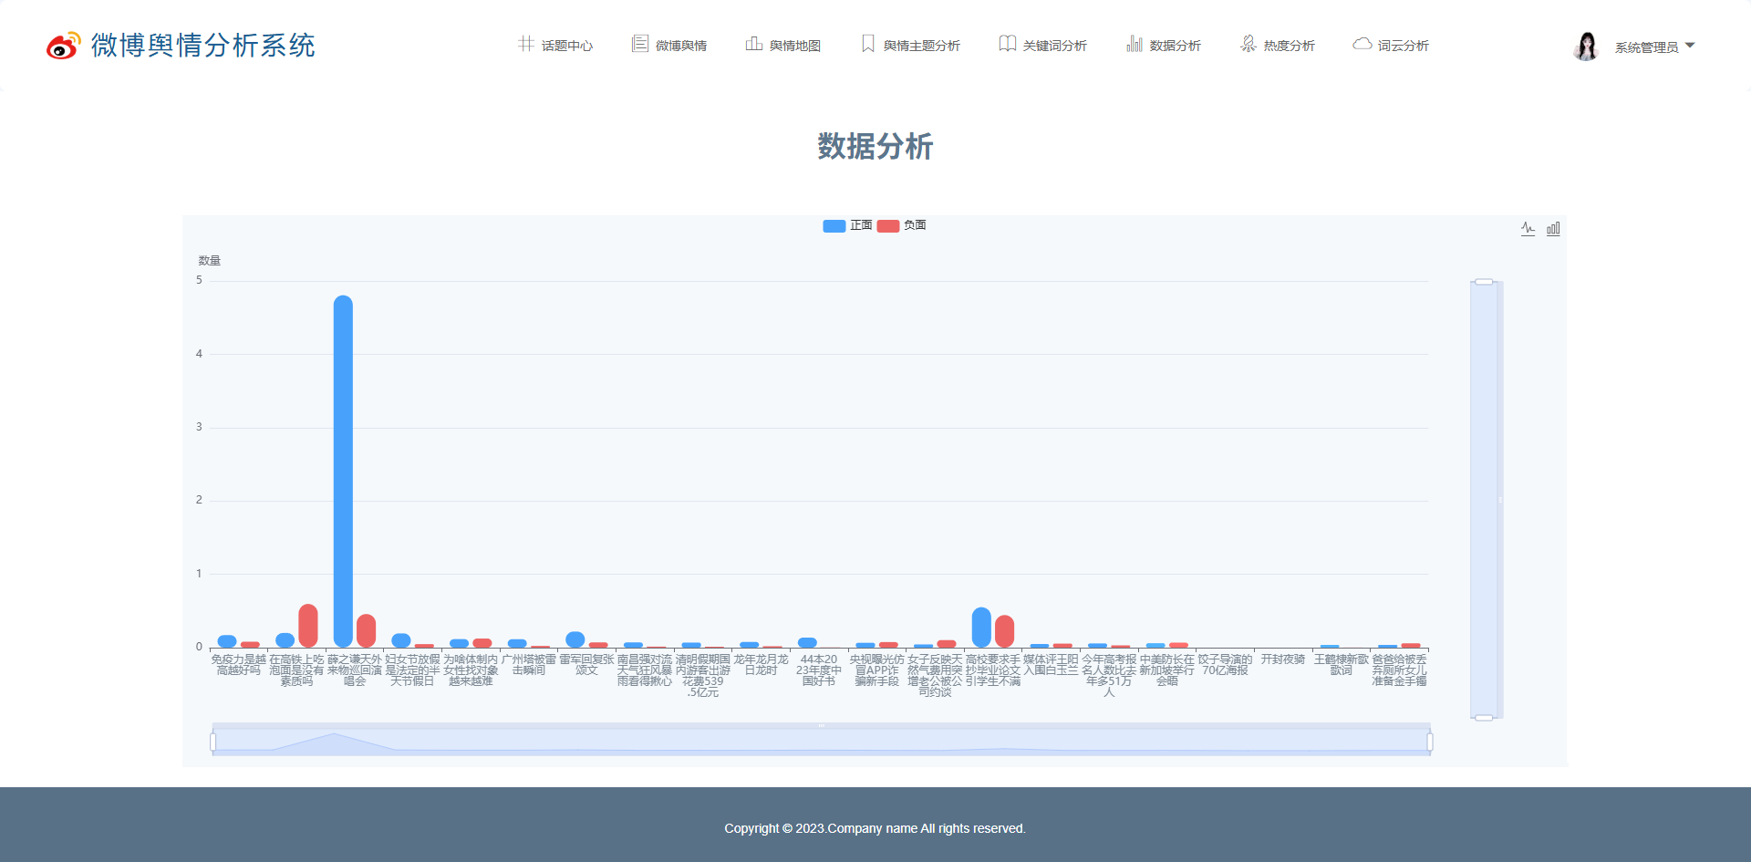This screenshot has height=862, width=1751.
Task: Click the 话题中心 grid icon
Action: click(526, 44)
